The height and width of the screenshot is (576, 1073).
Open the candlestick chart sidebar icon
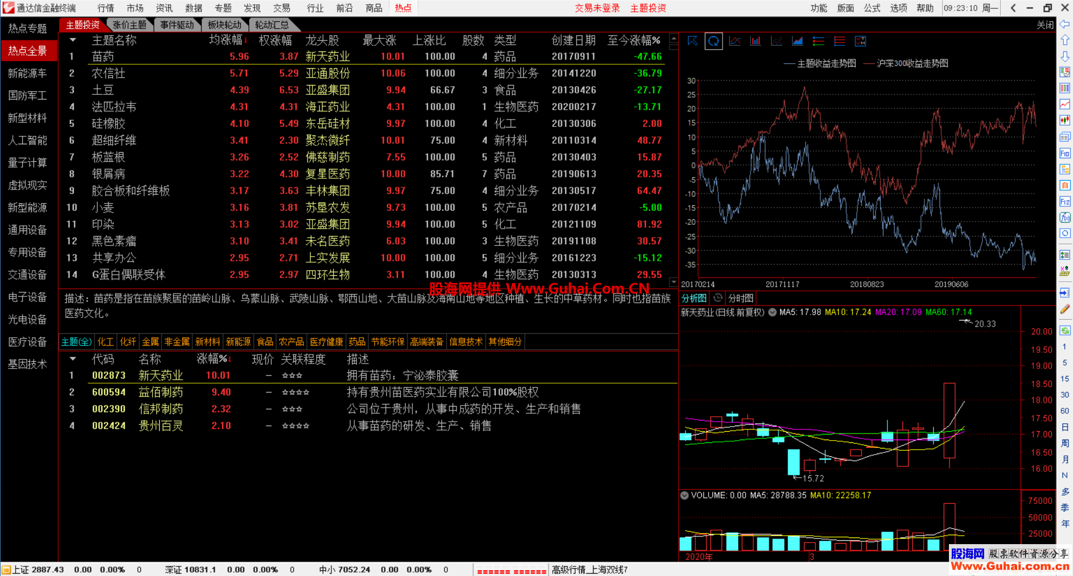coord(1065,120)
